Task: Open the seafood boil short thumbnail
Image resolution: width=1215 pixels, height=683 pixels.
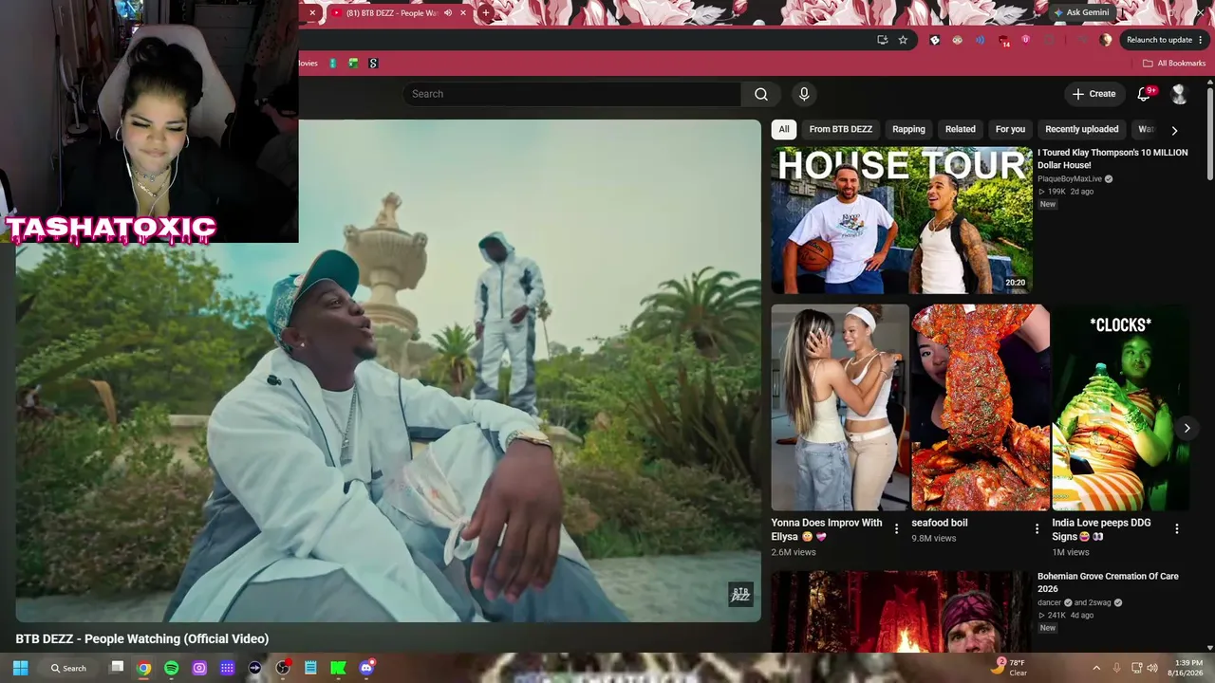Action: [x=981, y=408]
